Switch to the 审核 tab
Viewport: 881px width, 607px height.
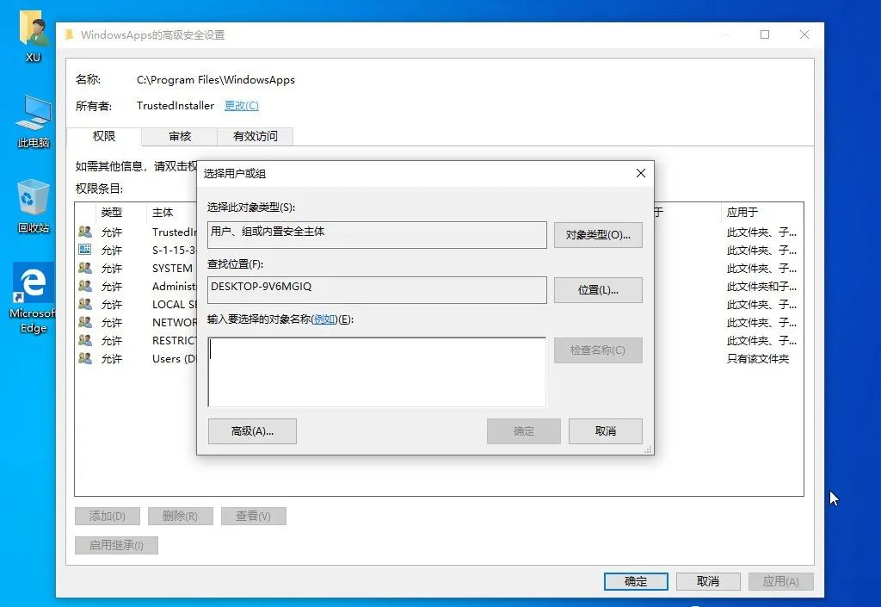tap(180, 137)
